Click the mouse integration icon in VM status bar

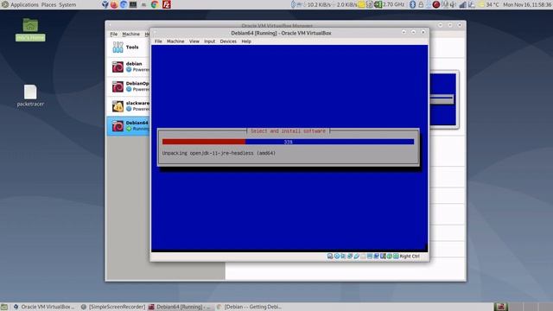pos(390,257)
